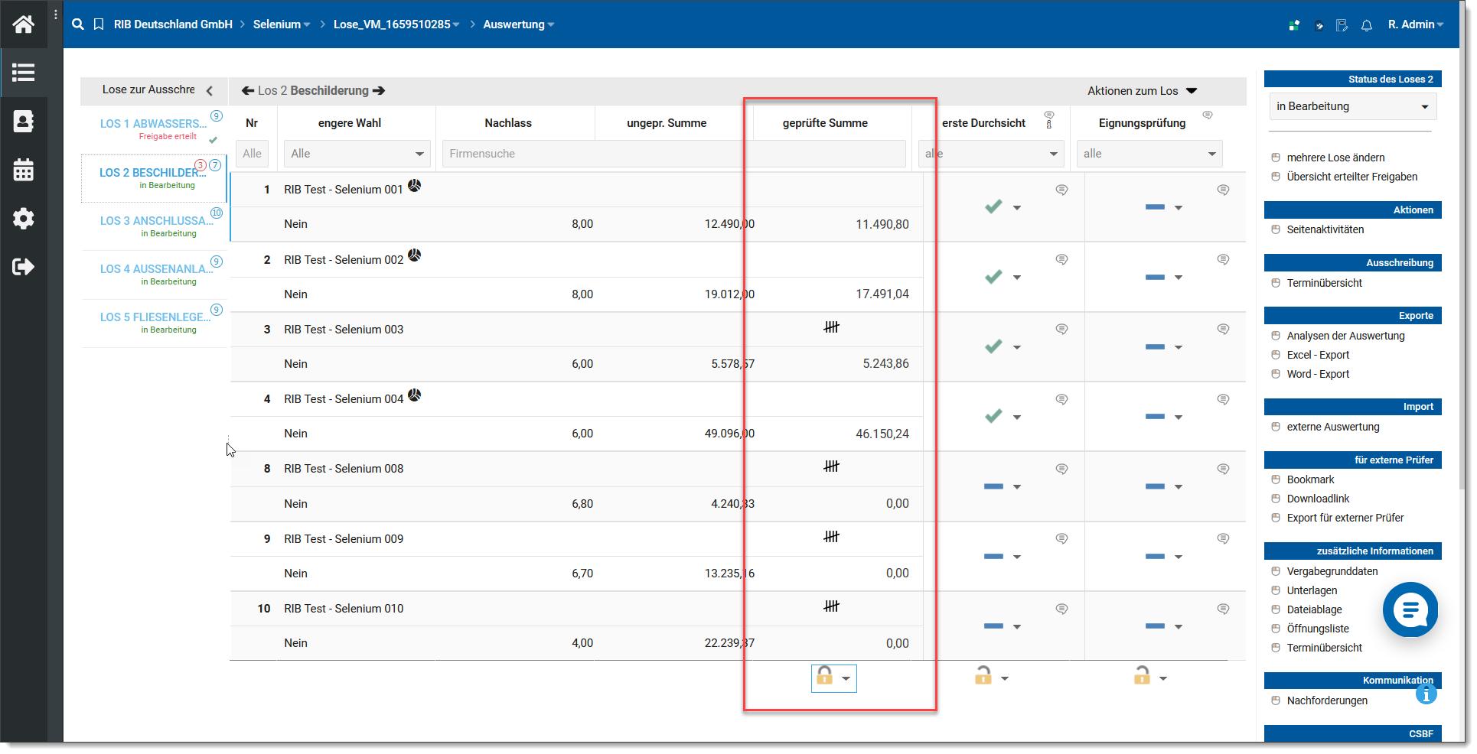
Task: Click the home icon in the sidebar
Action: [23, 24]
